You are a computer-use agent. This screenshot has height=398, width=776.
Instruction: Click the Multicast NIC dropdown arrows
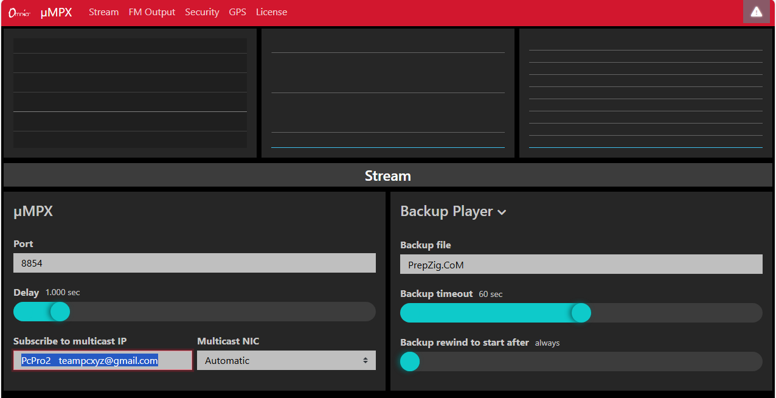pos(365,360)
